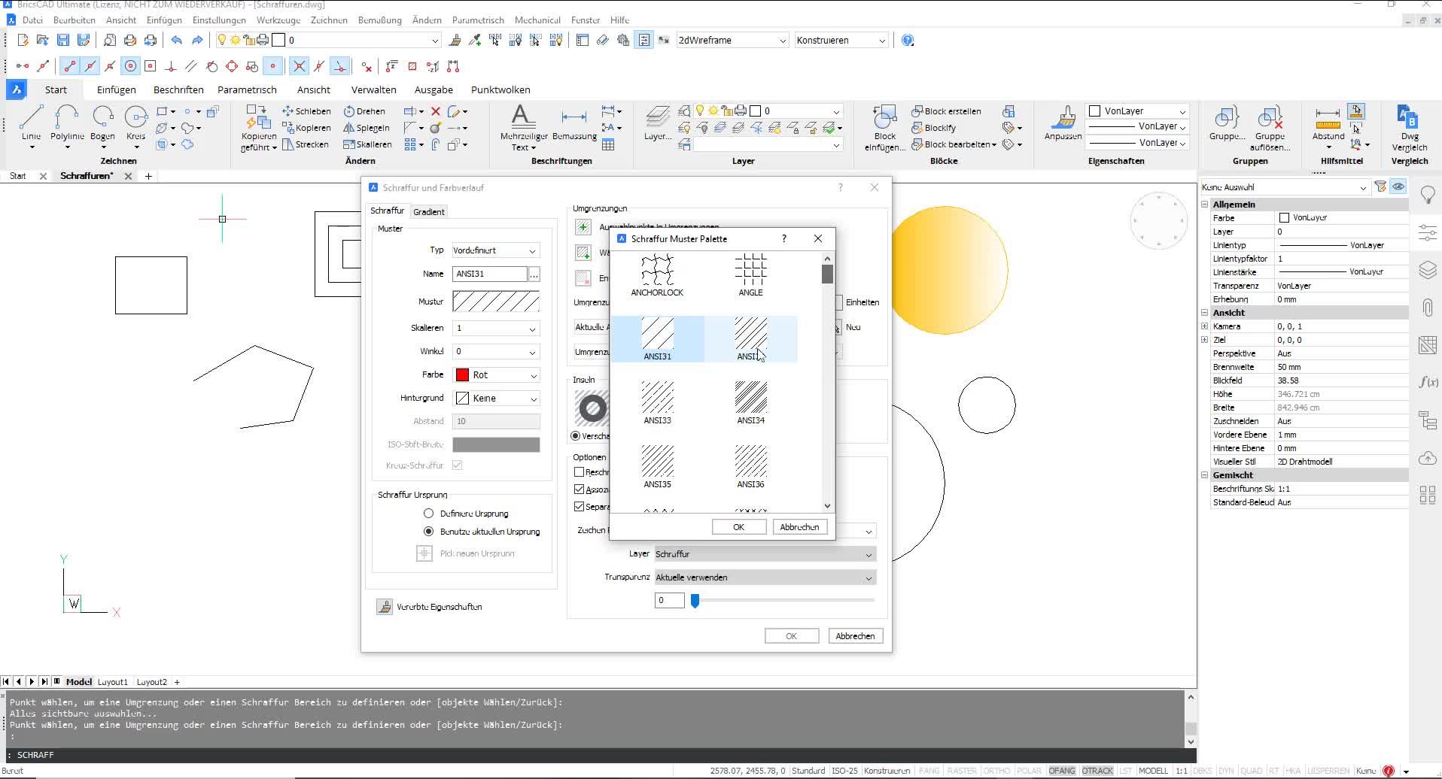
Task: Open the Typ dropdown showing Vordefiniert
Action: click(x=496, y=250)
